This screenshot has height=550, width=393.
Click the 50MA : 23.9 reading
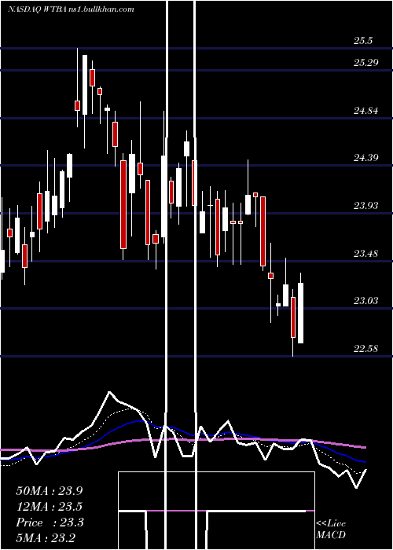point(50,491)
